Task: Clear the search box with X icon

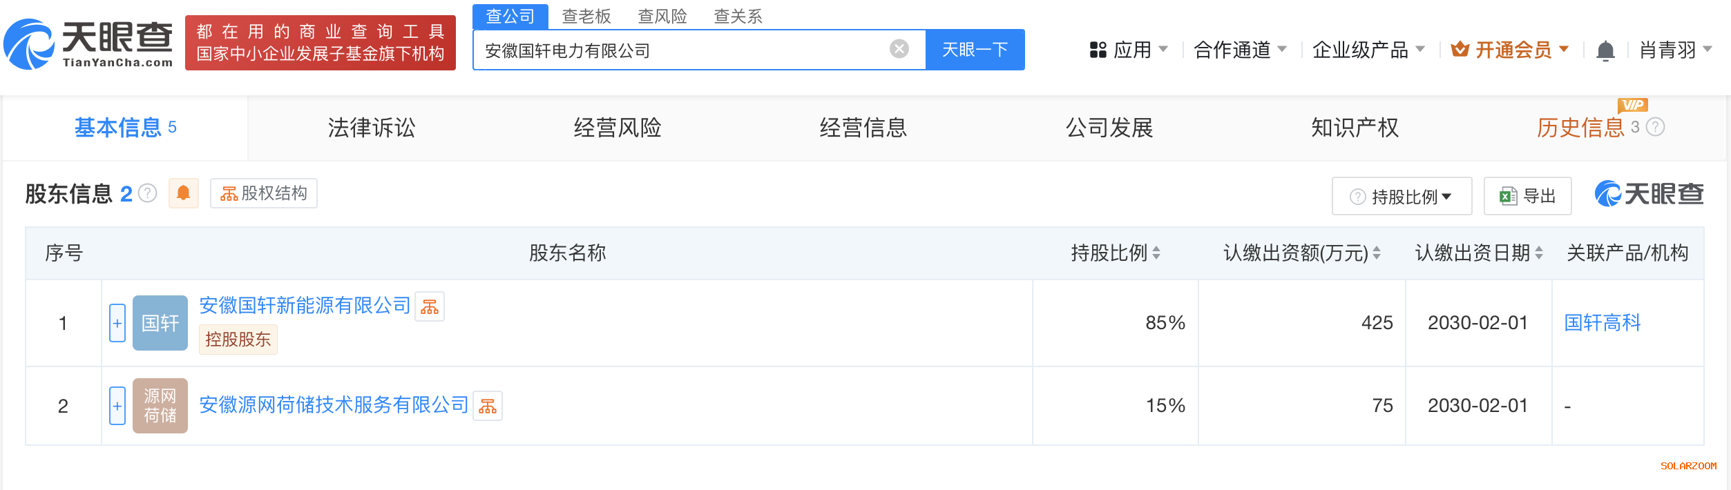Action: coord(899,49)
